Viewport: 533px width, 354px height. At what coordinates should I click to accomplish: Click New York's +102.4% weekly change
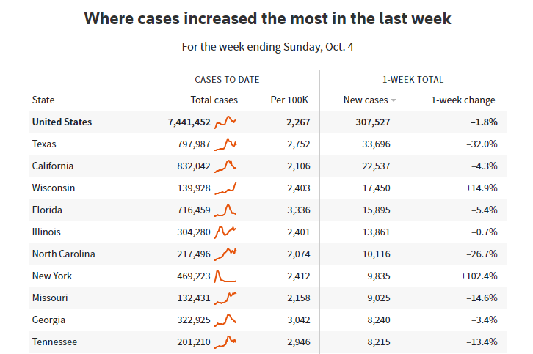tap(479, 276)
